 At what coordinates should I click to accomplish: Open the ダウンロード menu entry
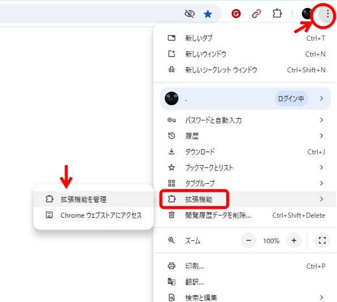[x=245, y=152]
